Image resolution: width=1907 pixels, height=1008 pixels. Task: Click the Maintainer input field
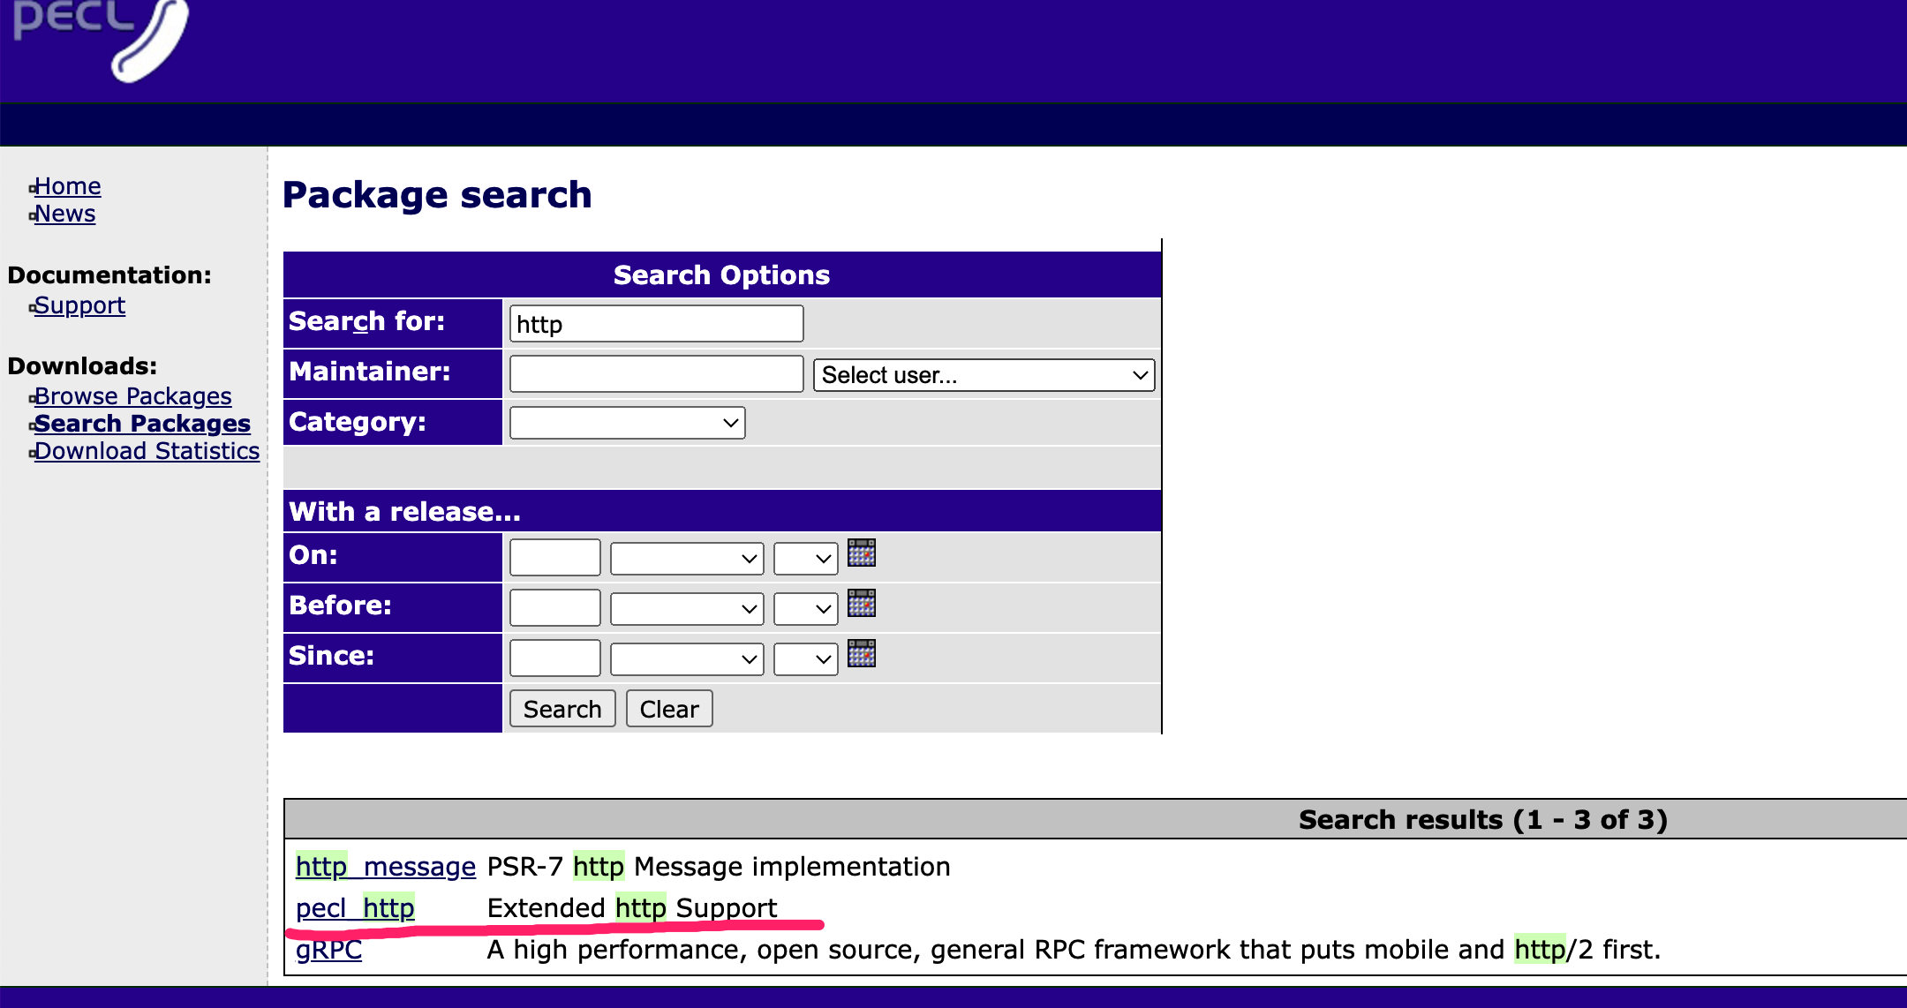click(656, 373)
